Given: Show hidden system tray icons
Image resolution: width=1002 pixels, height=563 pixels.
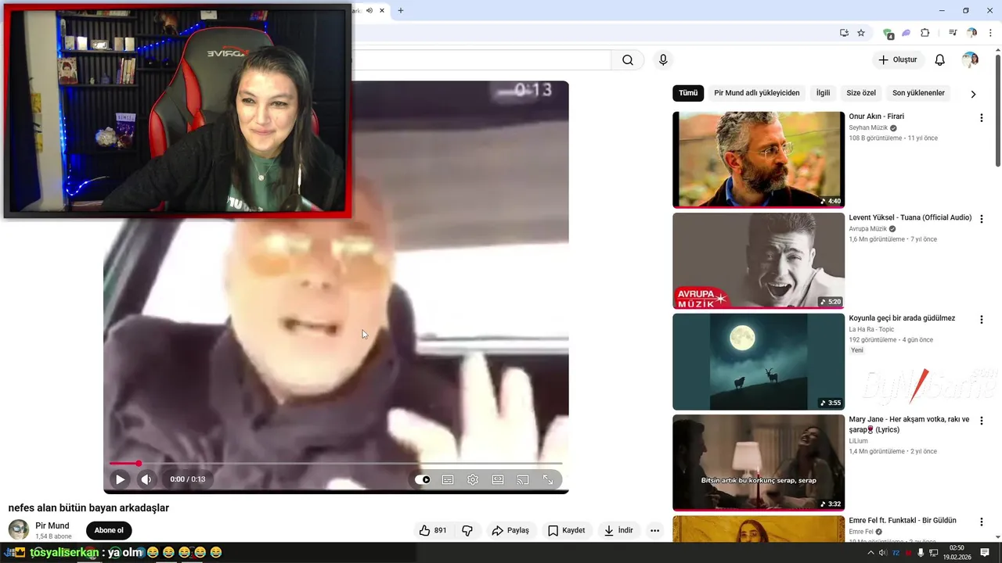Looking at the screenshot, I should click(871, 553).
